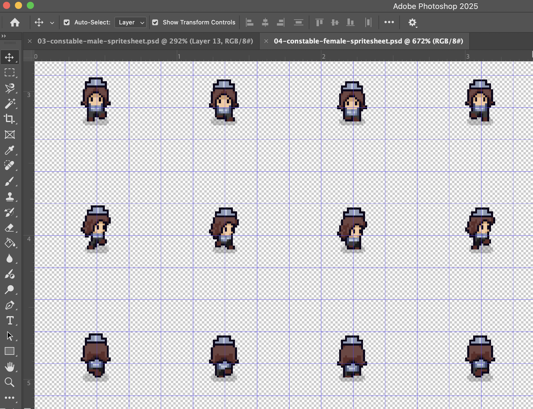Select the Hand tool
The image size is (533, 409).
[10, 367]
